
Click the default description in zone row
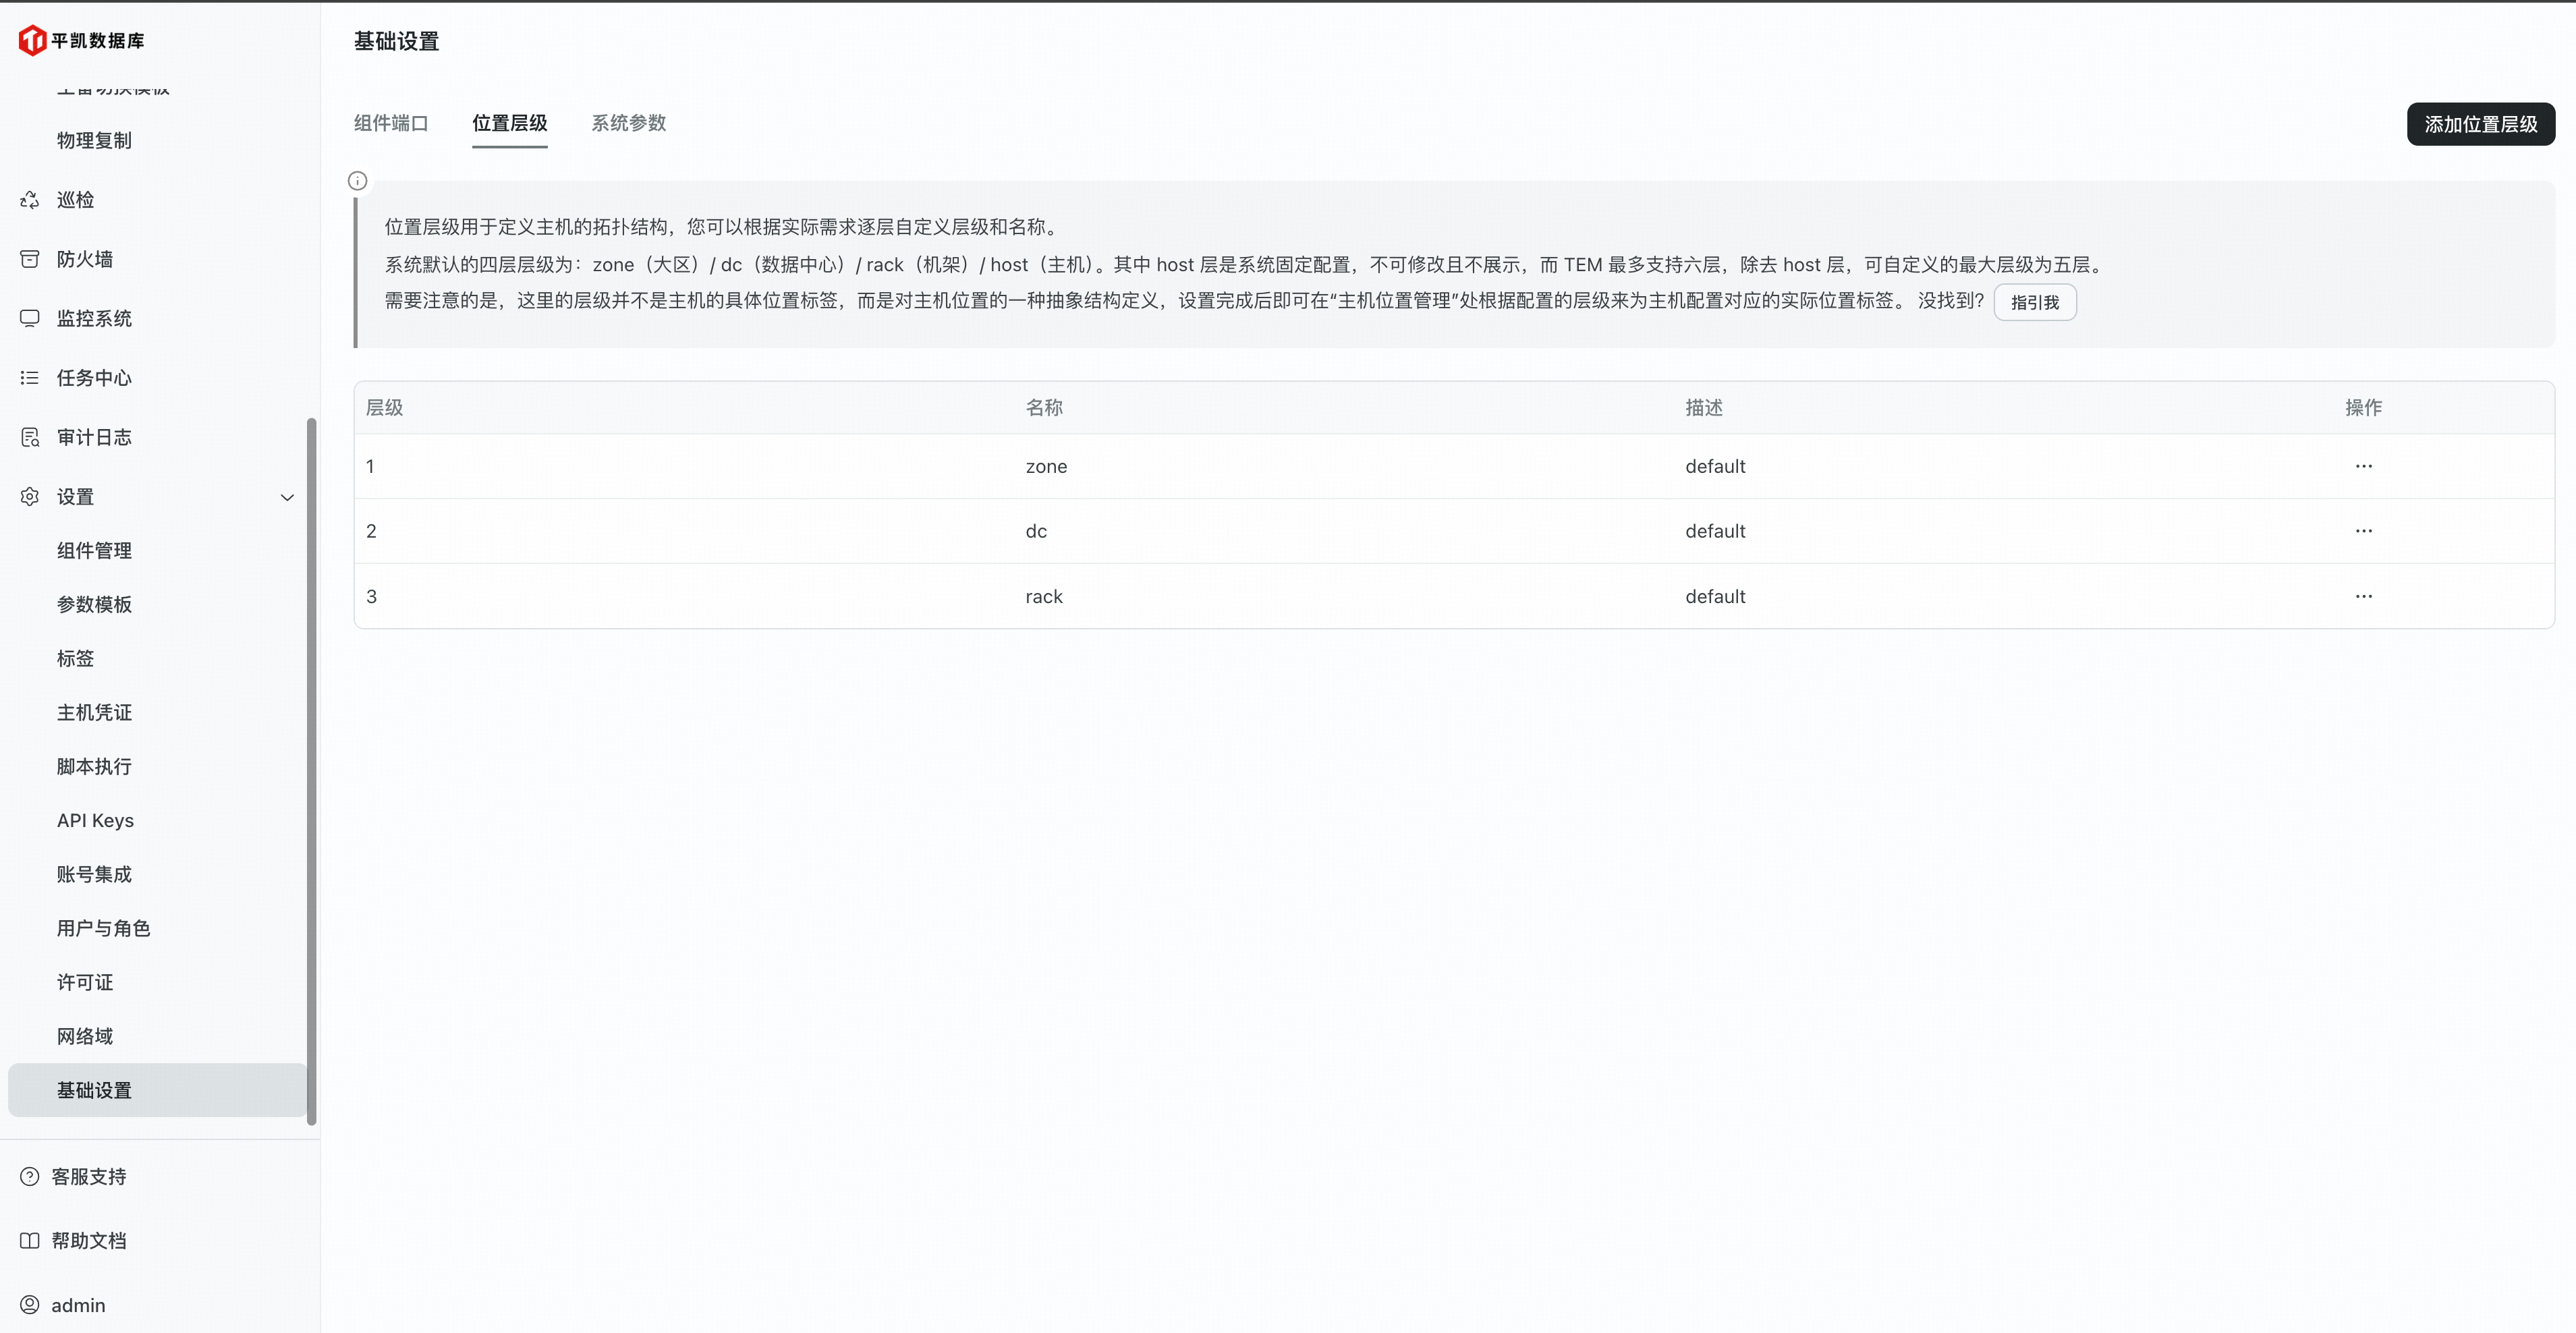(x=1715, y=466)
